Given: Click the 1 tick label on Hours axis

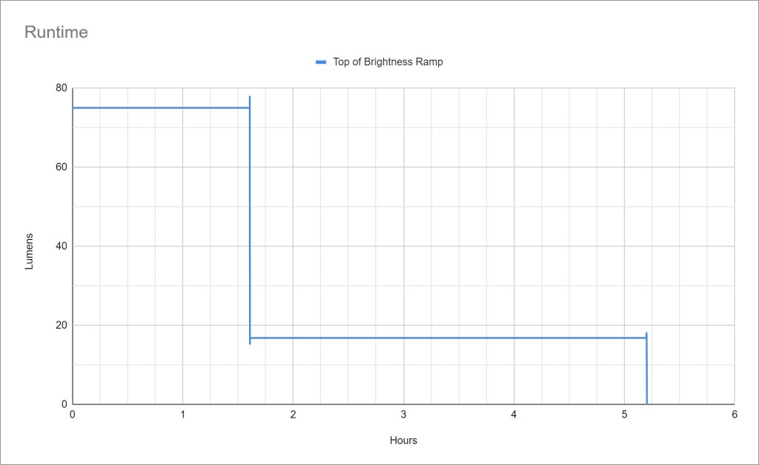Looking at the screenshot, I should (x=182, y=415).
